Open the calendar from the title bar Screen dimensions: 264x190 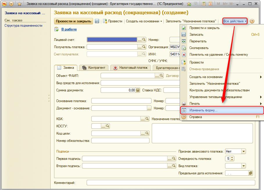210,4
